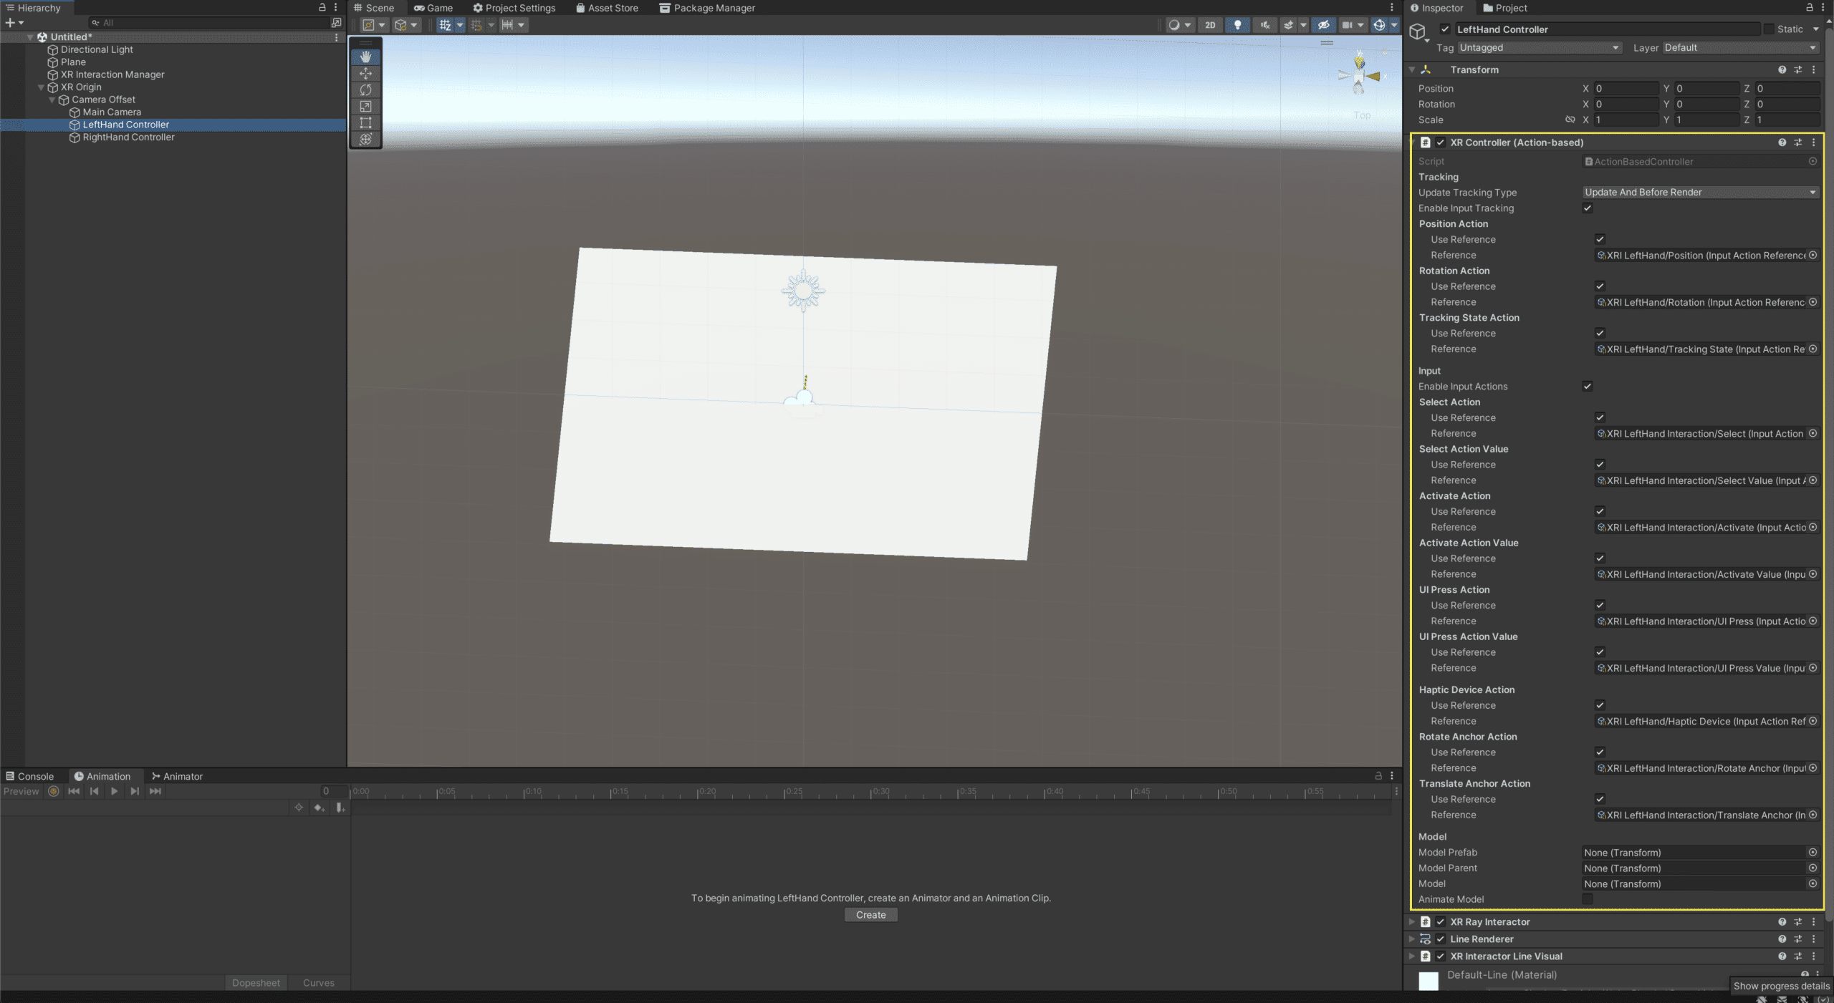The width and height of the screenshot is (1834, 1003).
Task: Toggle grid snapping icon
Action: click(x=476, y=25)
